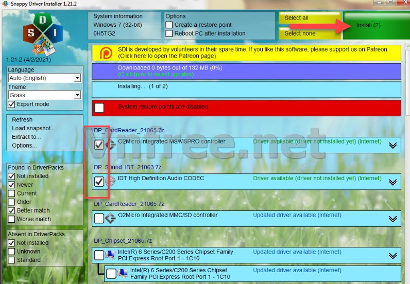Enable the Create a restore point checkbox
This screenshot has width=410, height=284.
pyautogui.click(x=169, y=25)
